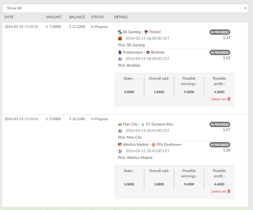The height and width of the screenshot is (210, 253).
Task: Click the Pick: Man City line
Action: pyautogui.click(x=130, y=137)
